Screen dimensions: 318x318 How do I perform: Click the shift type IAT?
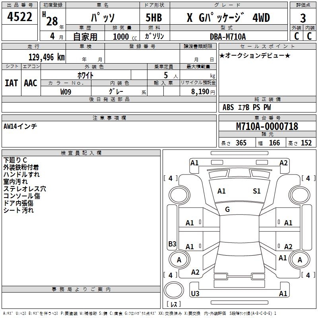[x=12, y=83]
